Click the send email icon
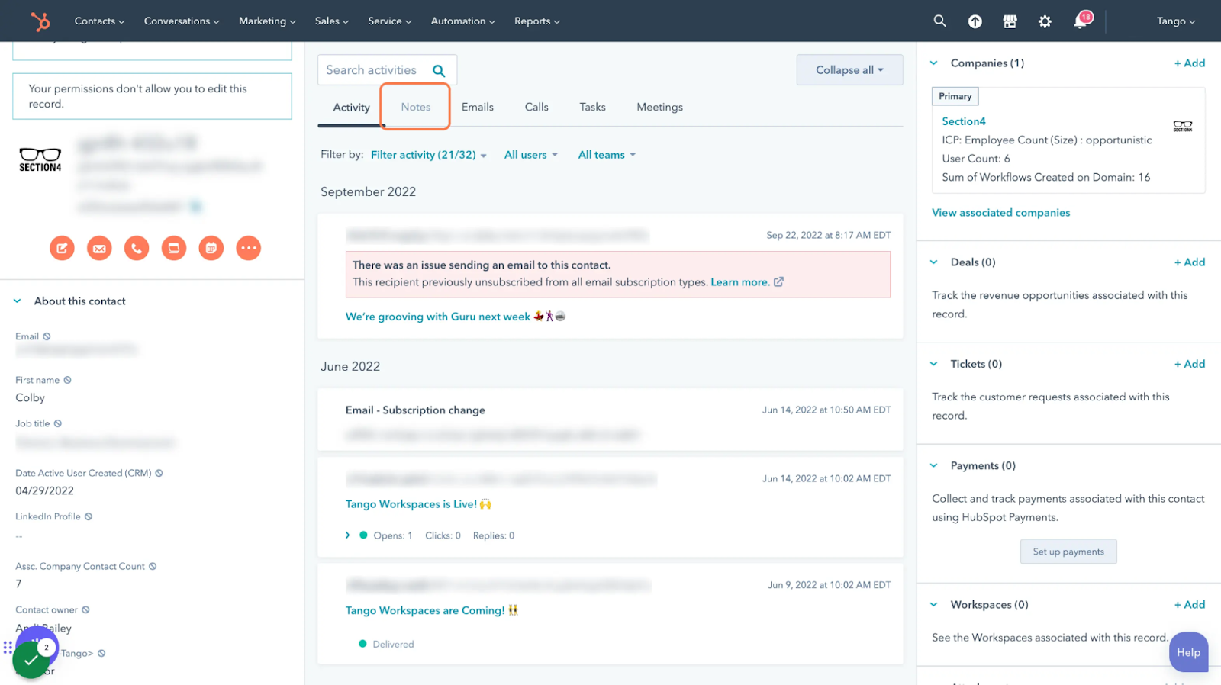The width and height of the screenshot is (1221, 685). click(x=99, y=248)
